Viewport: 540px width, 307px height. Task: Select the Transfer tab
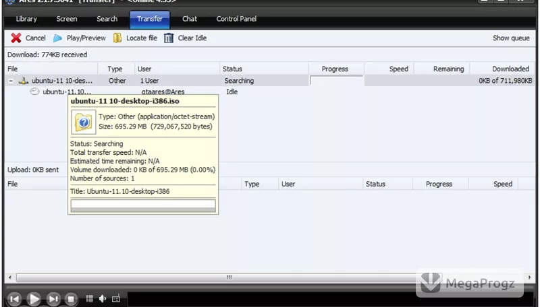point(150,20)
